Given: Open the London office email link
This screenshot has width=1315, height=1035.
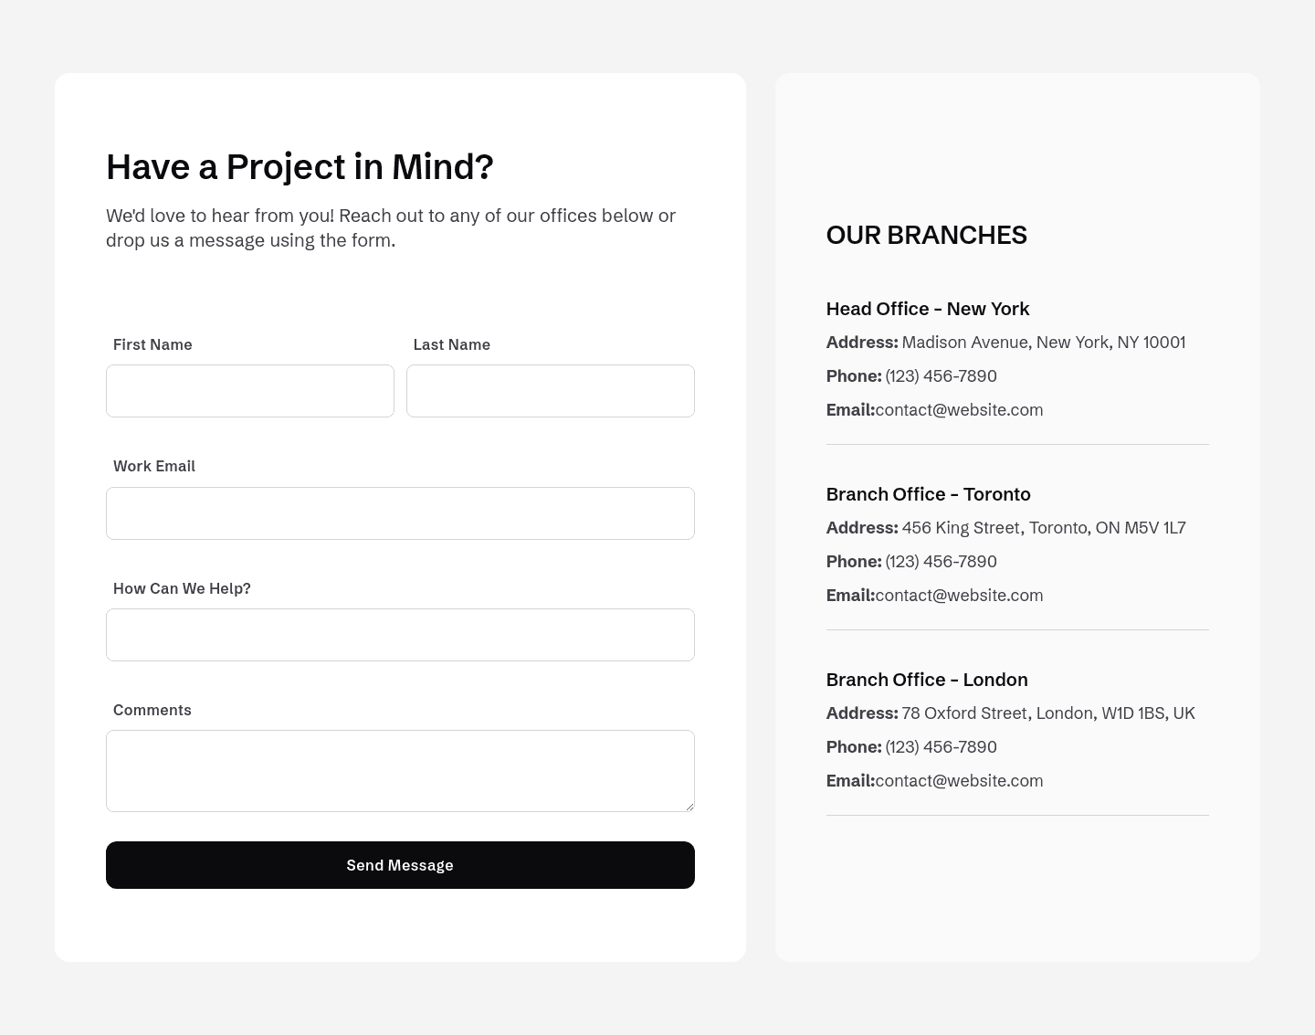Looking at the screenshot, I should coord(959,781).
